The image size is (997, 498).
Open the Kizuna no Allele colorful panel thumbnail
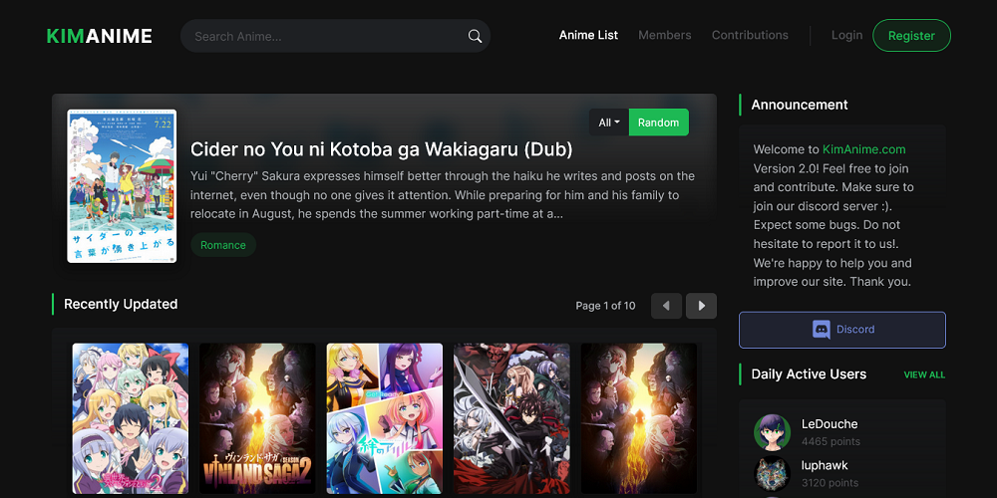pyautogui.click(x=385, y=418)
